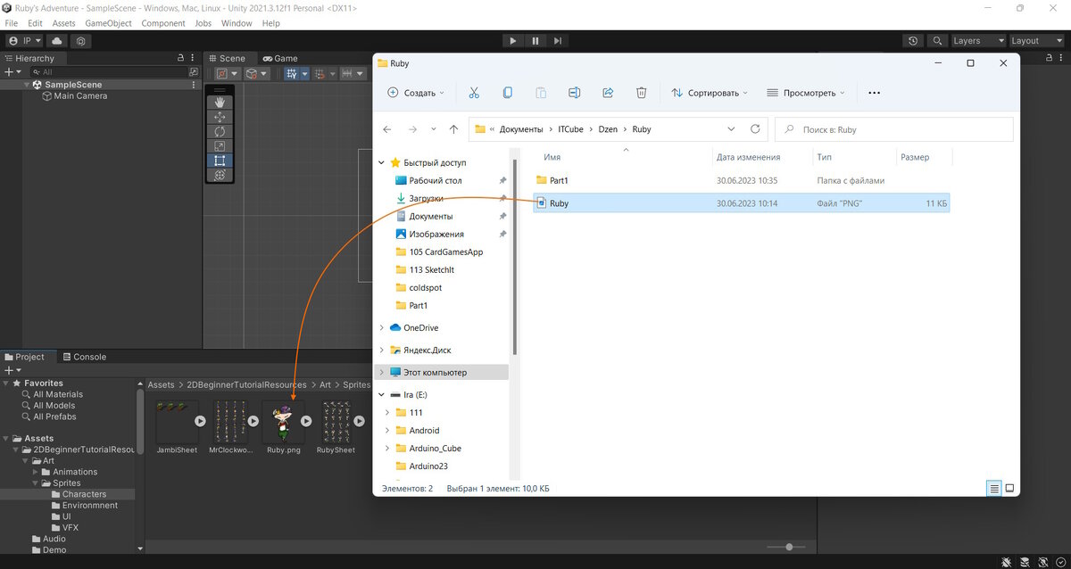Open Unity version control icon
The width and height of the screenshot is (1071, 569).
click(x=81, y=41)
